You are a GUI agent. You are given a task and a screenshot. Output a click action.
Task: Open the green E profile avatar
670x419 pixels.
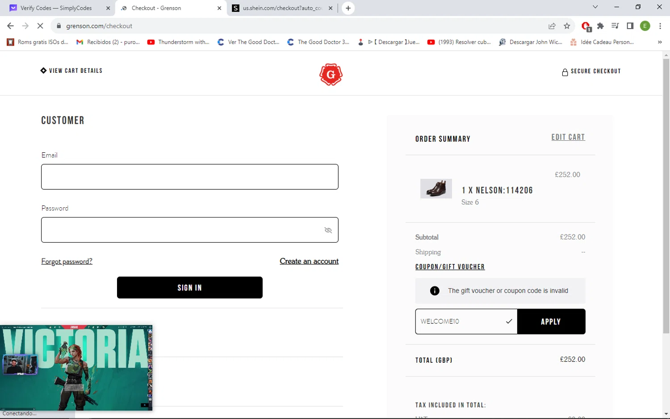(x=645, y=26)
